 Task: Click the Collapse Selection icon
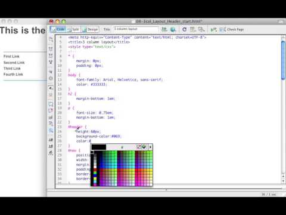coord(51,56)
